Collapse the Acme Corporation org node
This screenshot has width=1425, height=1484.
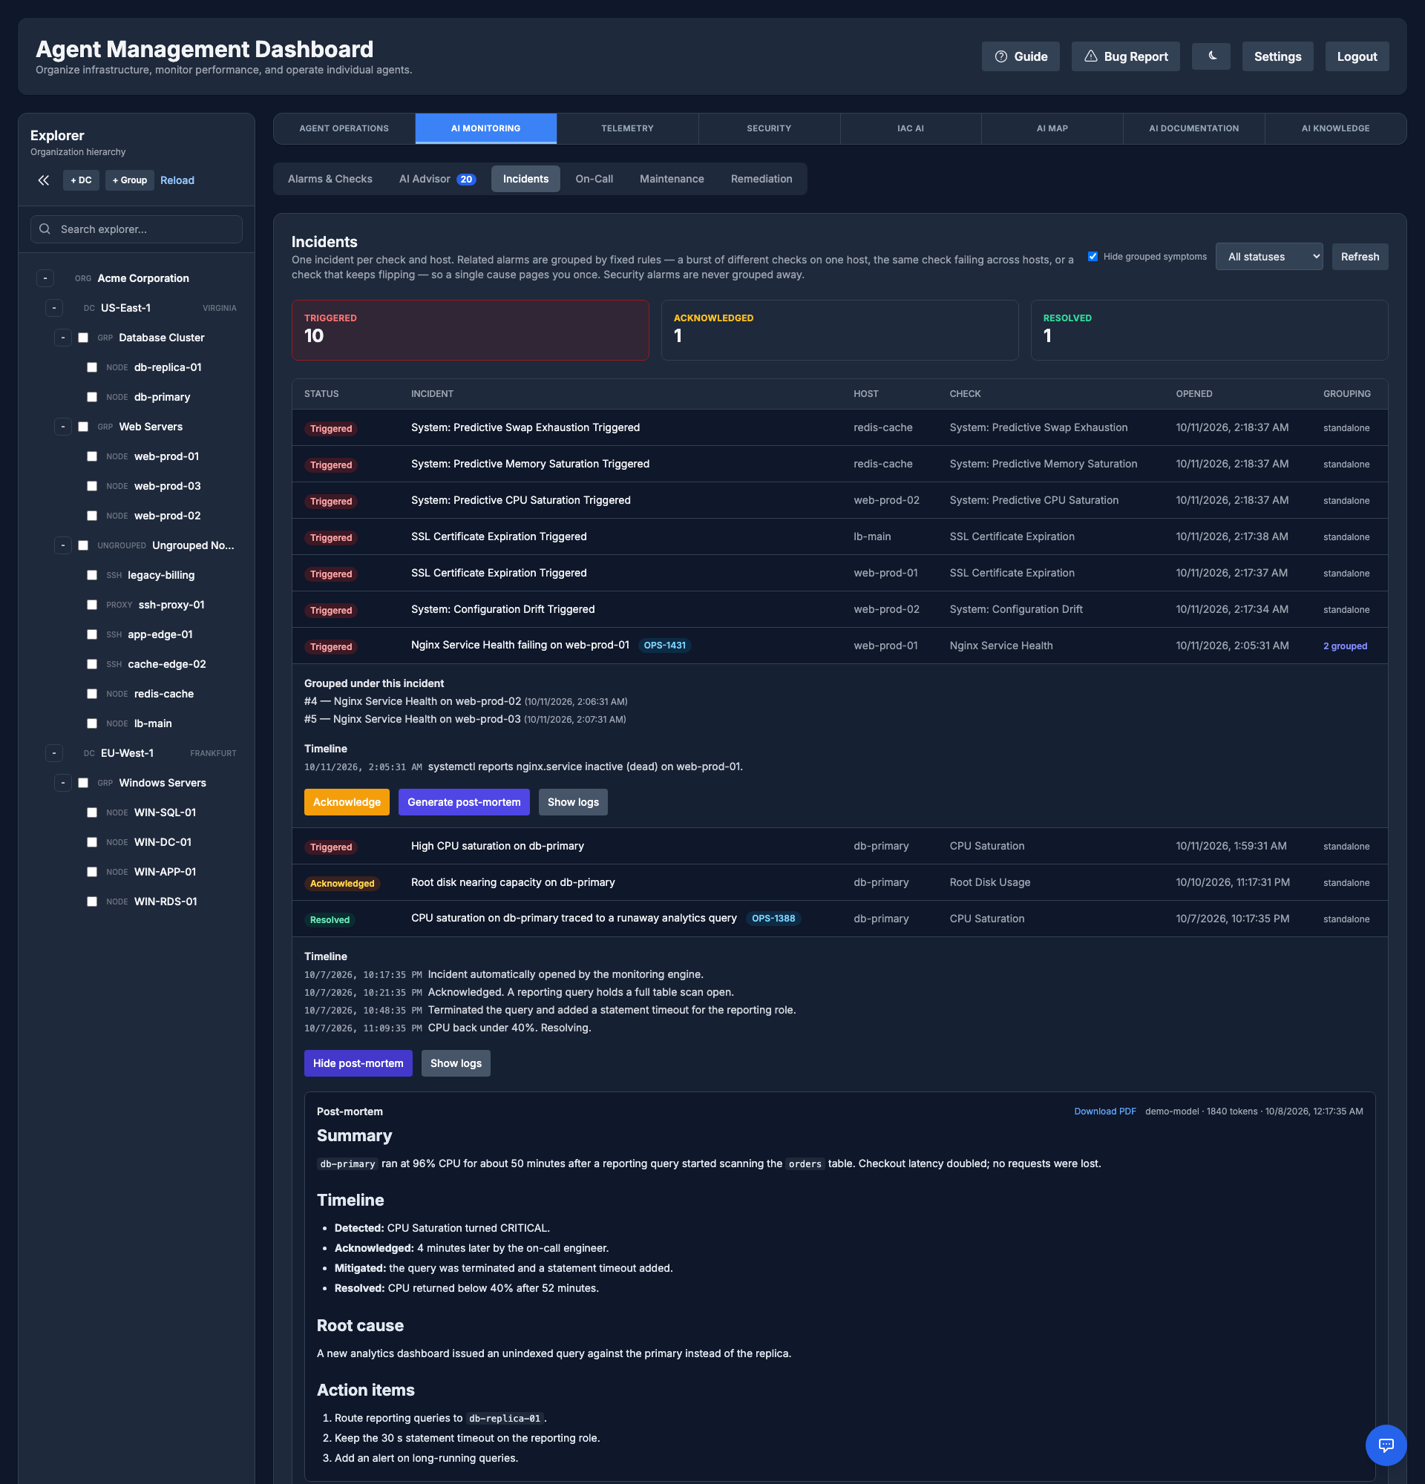click(x=45, y=278)
